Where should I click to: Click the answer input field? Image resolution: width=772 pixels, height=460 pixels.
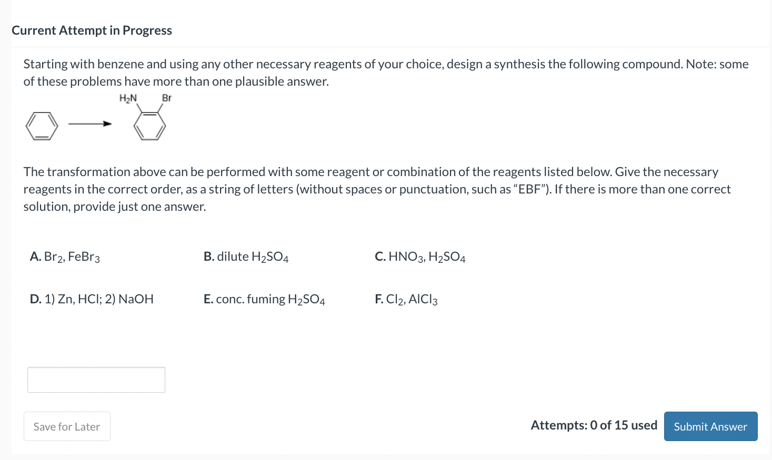pos(96,379)
